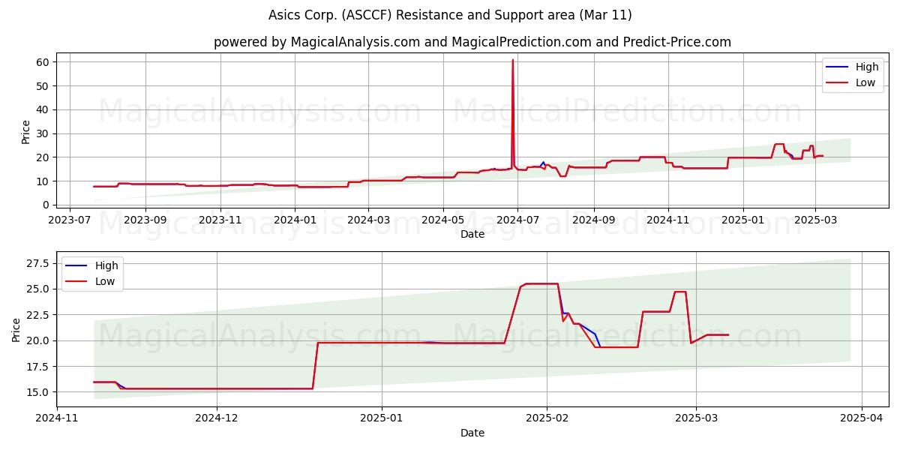Click the '2024-12' x-axis label in the bottom chart
The height and width of the screenshot is (450, 900).
(x=217, y=418)
